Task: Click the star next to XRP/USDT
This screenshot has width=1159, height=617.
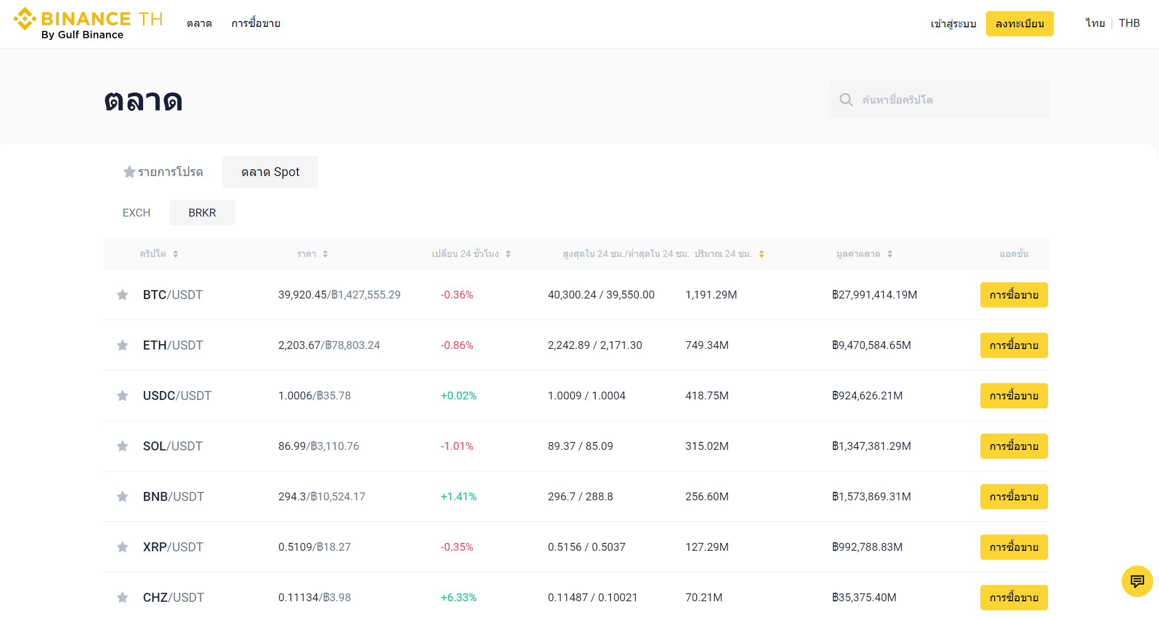Action: 122,547
